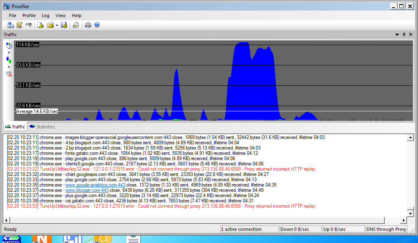Clear the log with the clear-list icon

9,74
